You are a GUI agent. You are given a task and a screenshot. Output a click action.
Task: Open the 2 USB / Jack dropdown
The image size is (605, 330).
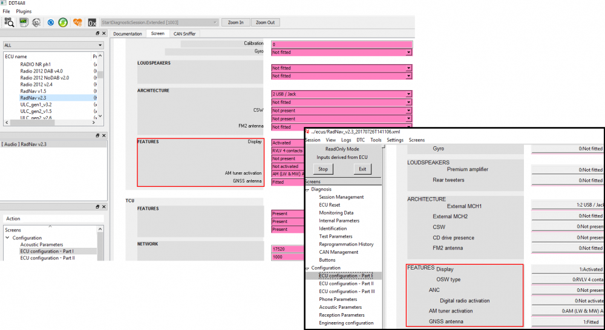(x=342, y=94)
